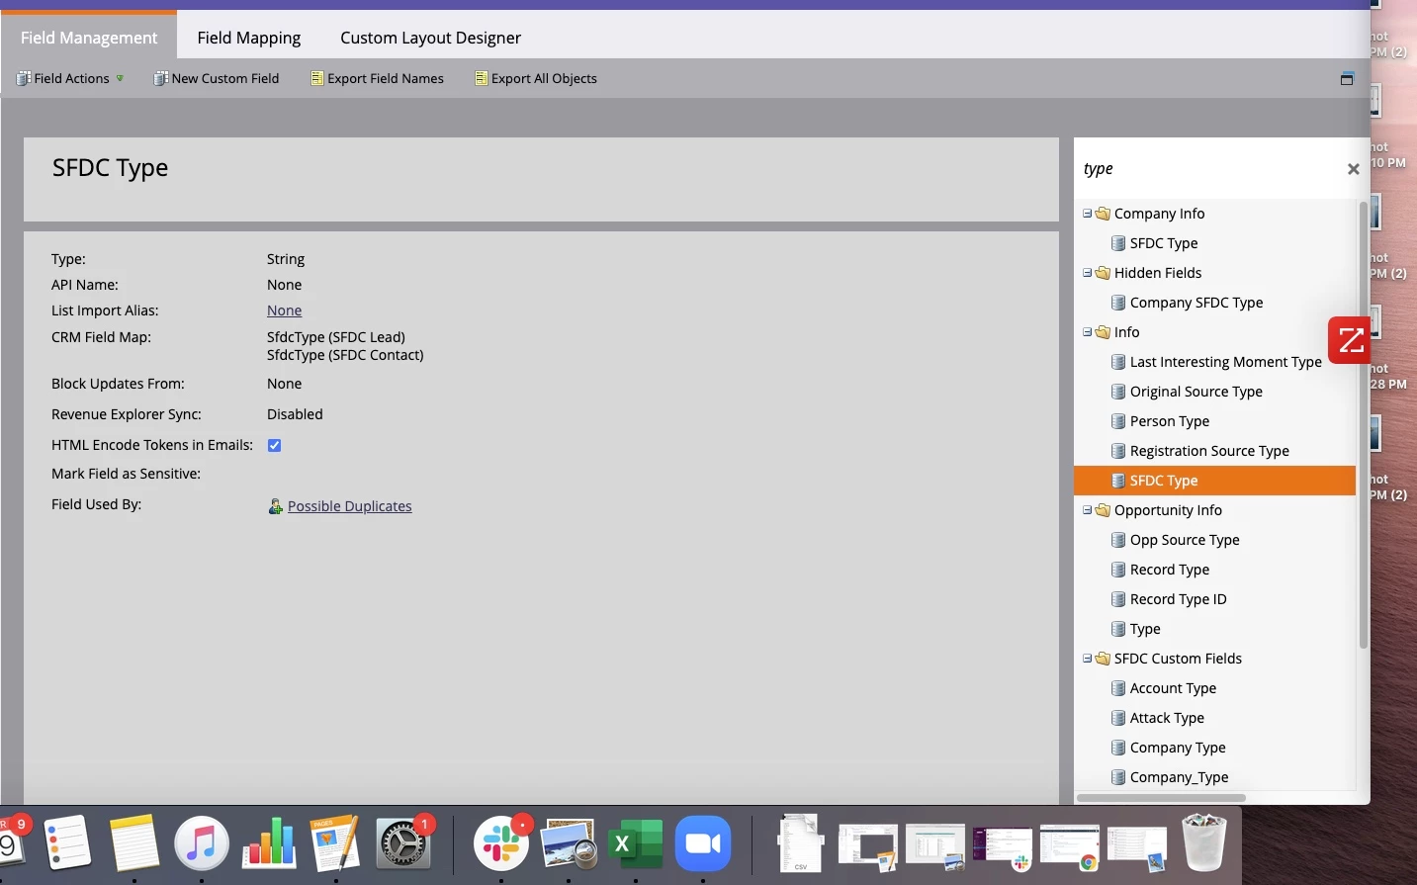Select the Company_Type field
The height and width of the screenshot is (885, 1417).
[1179, 777]
